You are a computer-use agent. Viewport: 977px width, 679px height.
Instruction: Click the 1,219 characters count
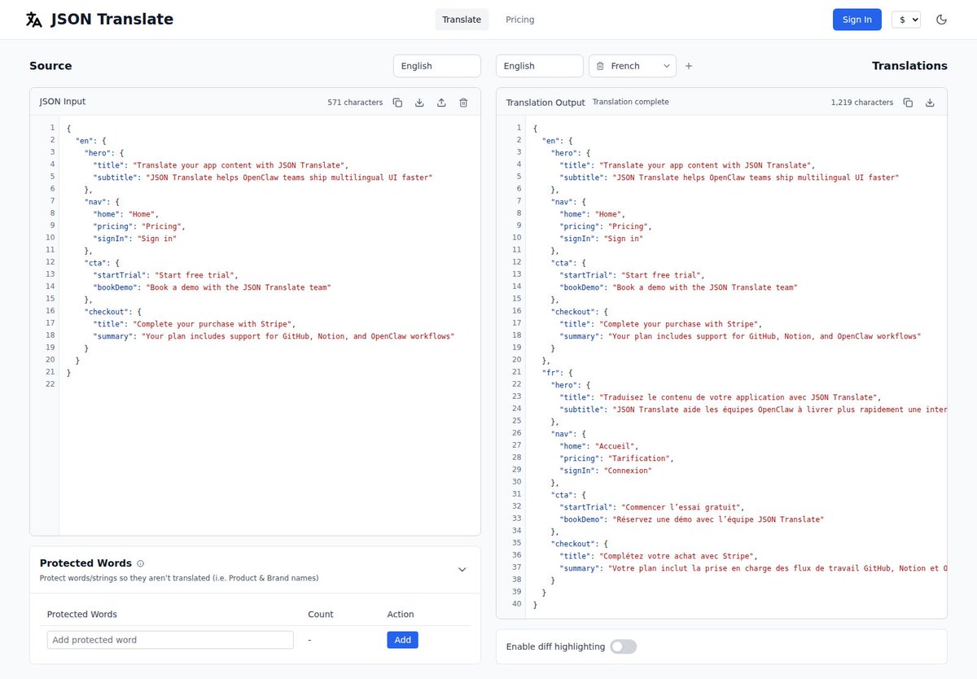click(862, 103)
